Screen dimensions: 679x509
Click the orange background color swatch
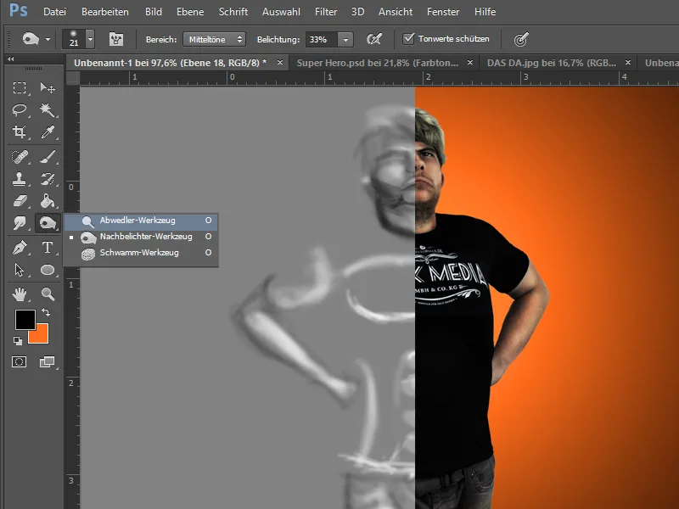click(x=42, y=337)
